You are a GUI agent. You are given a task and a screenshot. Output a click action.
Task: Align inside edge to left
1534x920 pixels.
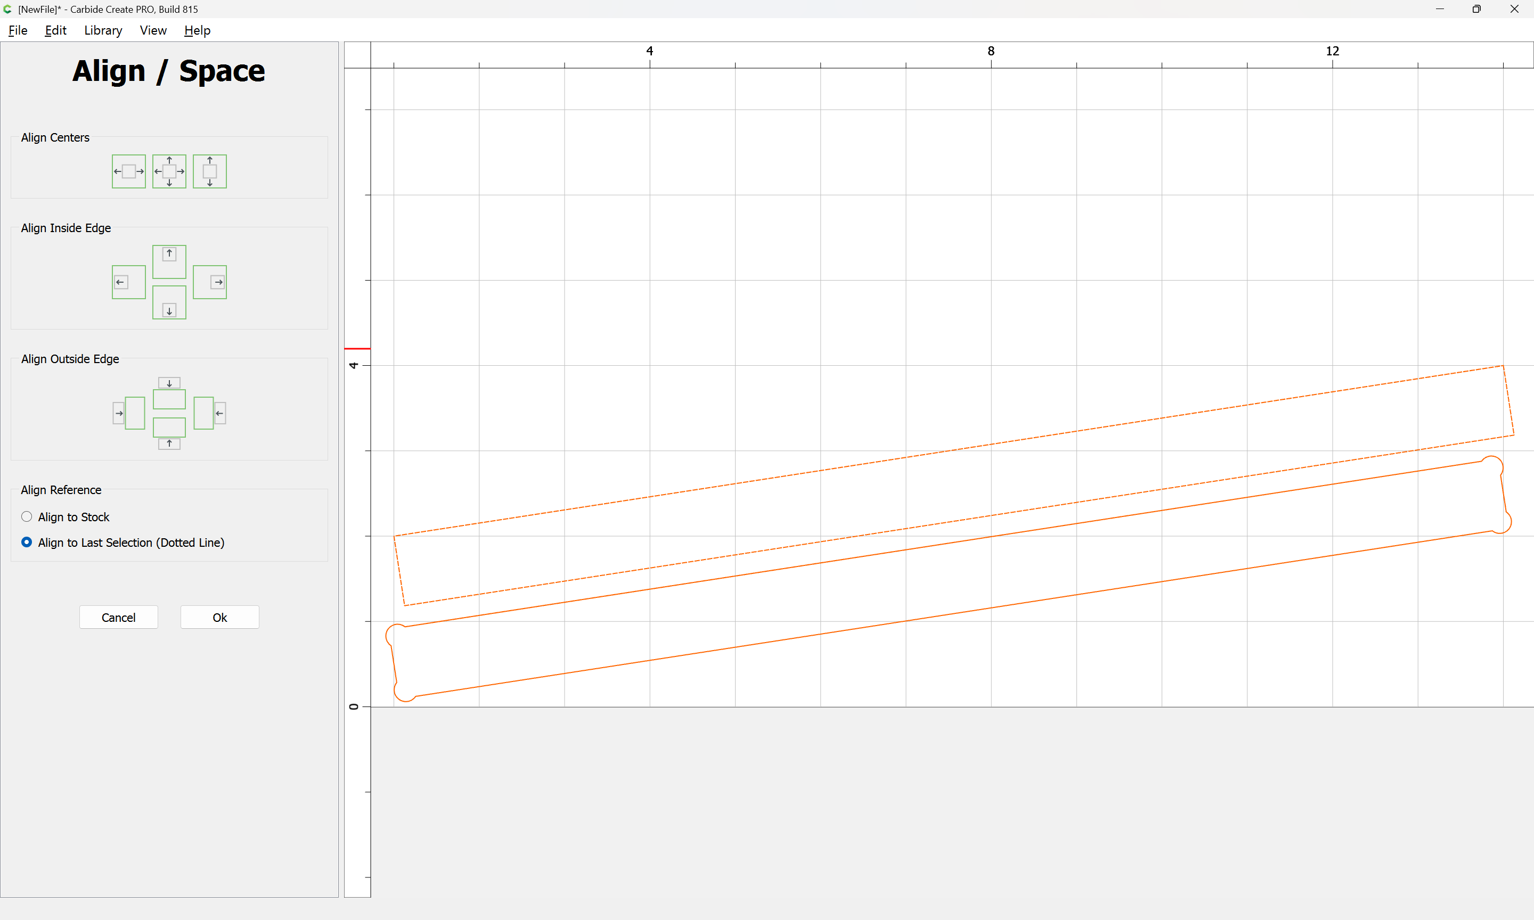(128, 282)
